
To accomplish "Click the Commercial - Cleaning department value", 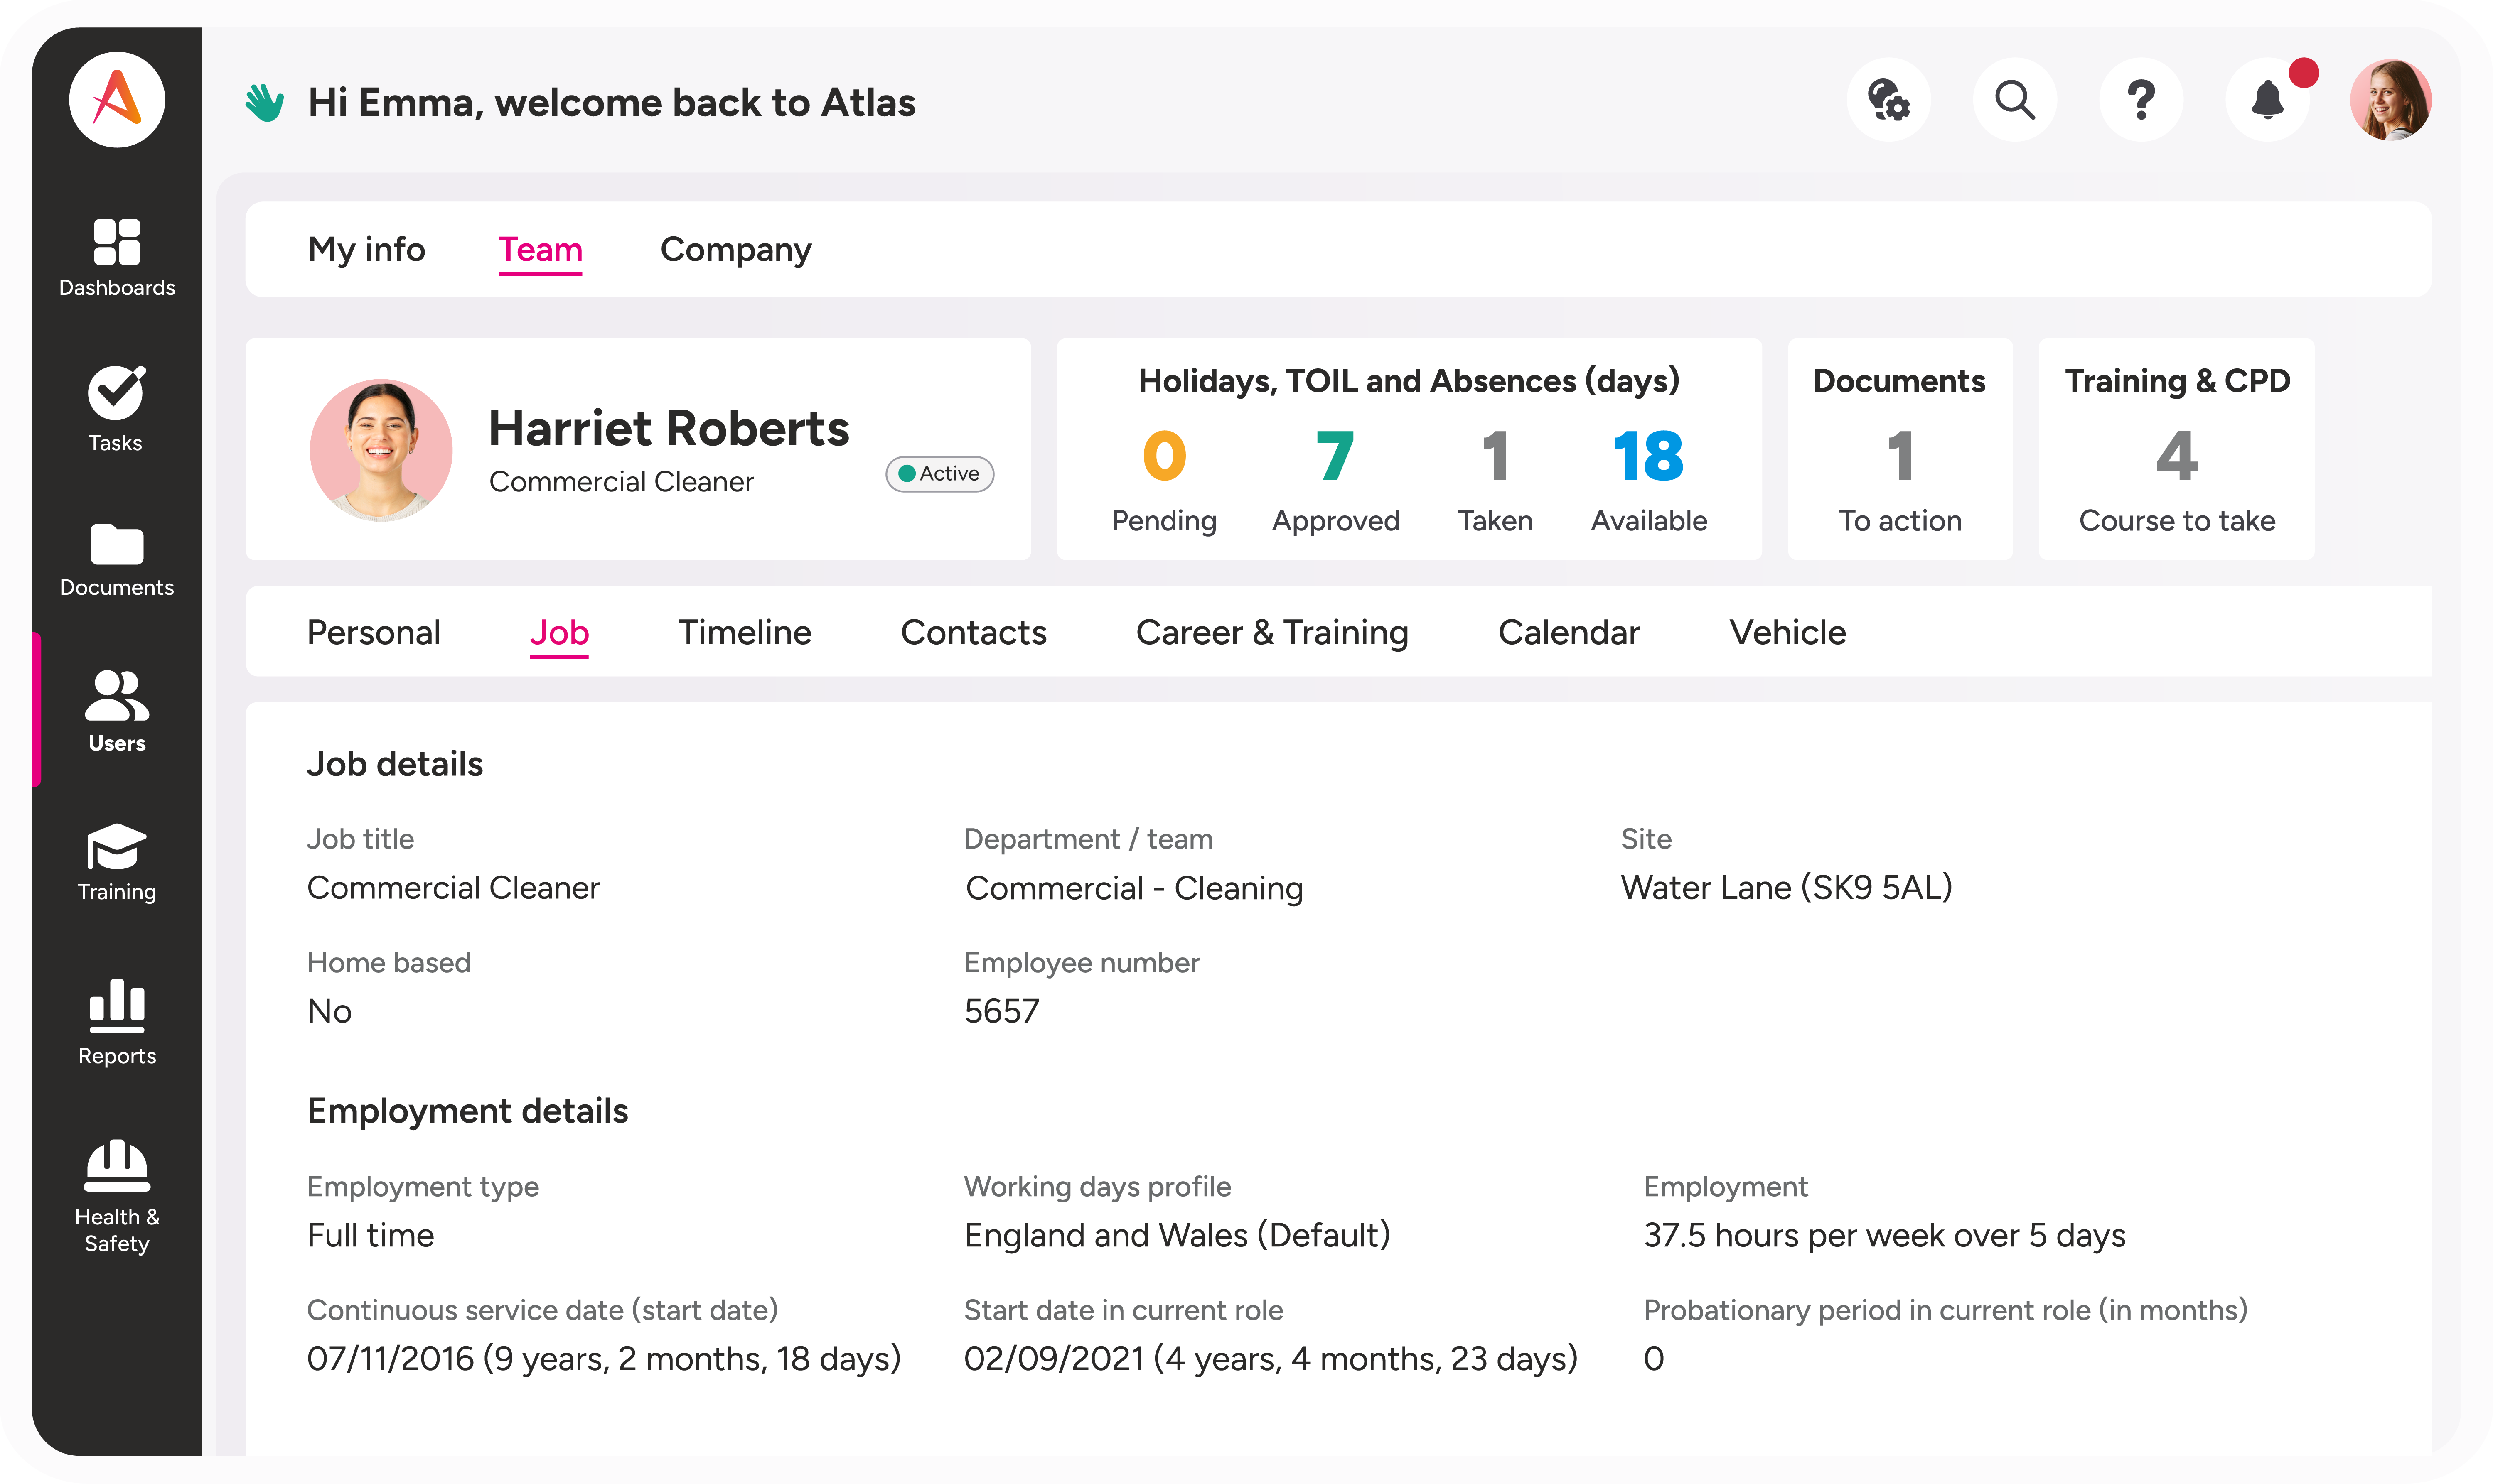I will coord(1133,888).
